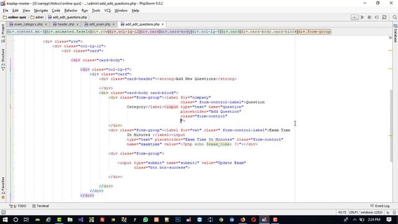Change the CRLF line separator in status bar

click(x=354, y=212)
